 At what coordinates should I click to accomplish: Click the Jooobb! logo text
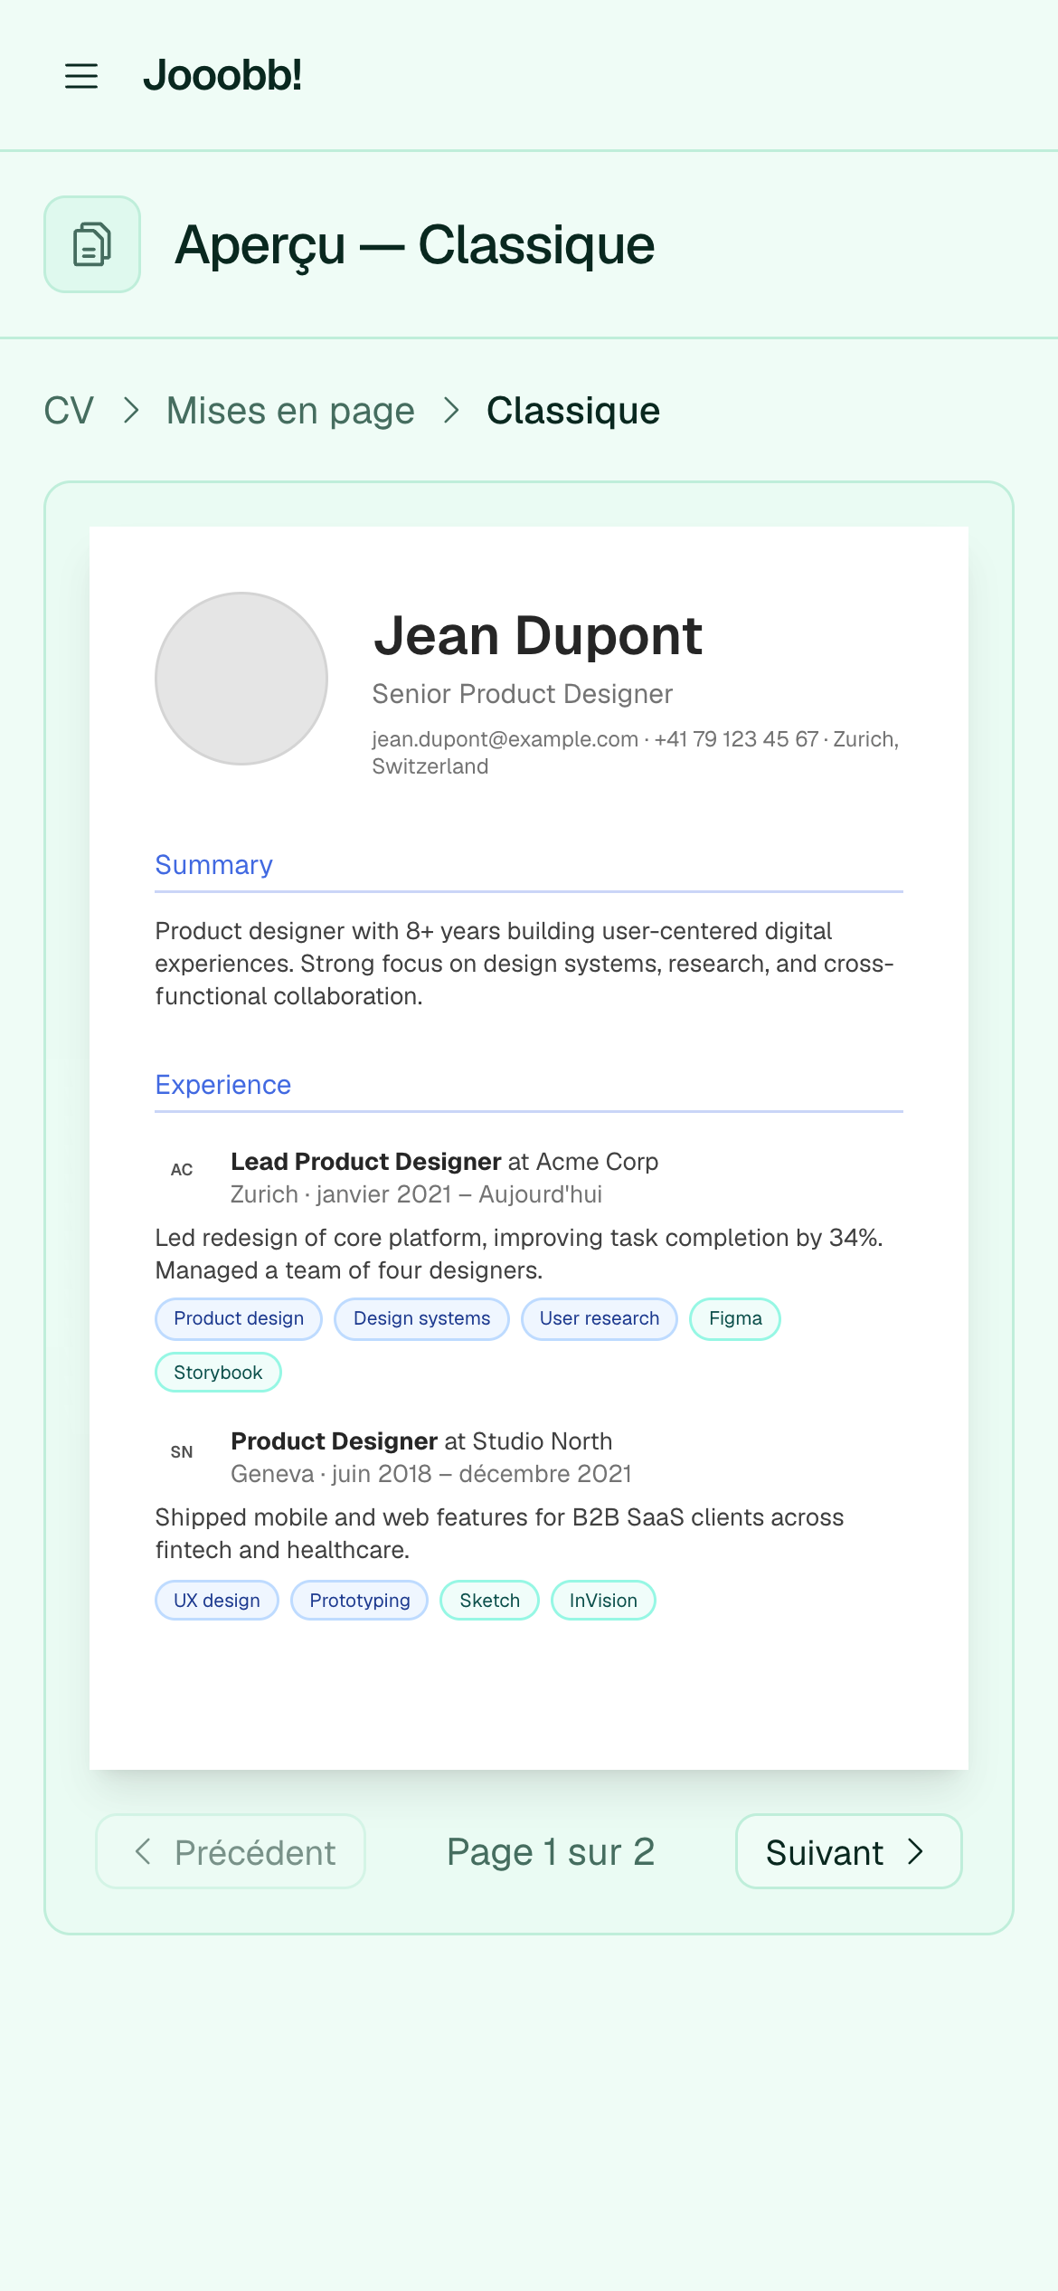[x=222, y=75]
